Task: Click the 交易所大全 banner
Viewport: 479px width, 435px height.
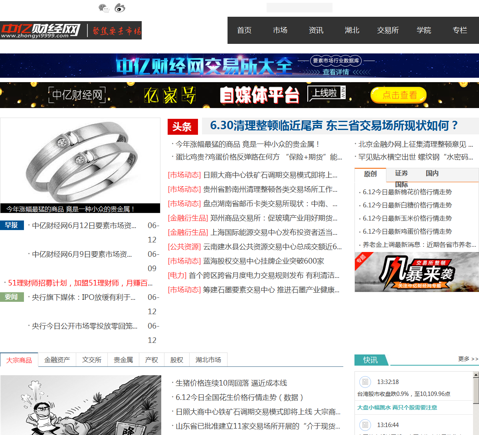Action: coord(239,66)
